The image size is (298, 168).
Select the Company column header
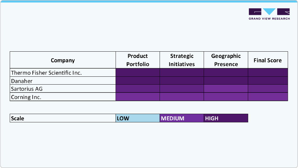click(63, 60)
